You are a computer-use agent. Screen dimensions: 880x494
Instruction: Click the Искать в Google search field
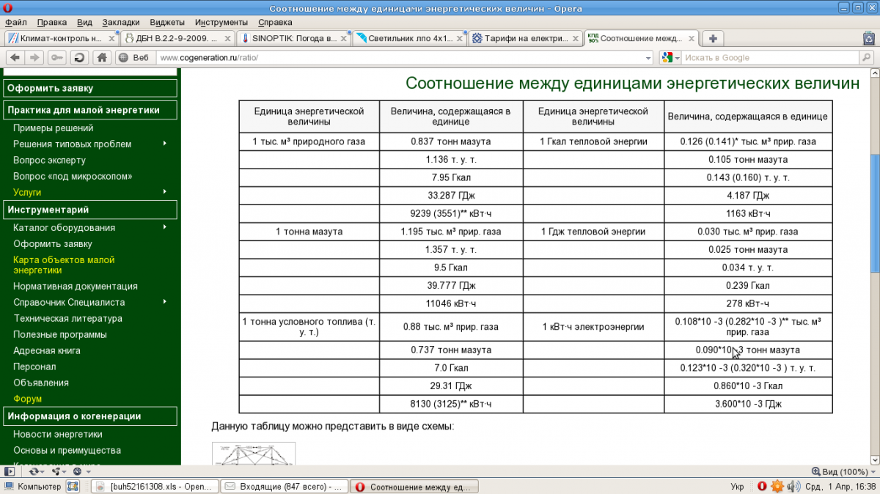tap(770, 57)
